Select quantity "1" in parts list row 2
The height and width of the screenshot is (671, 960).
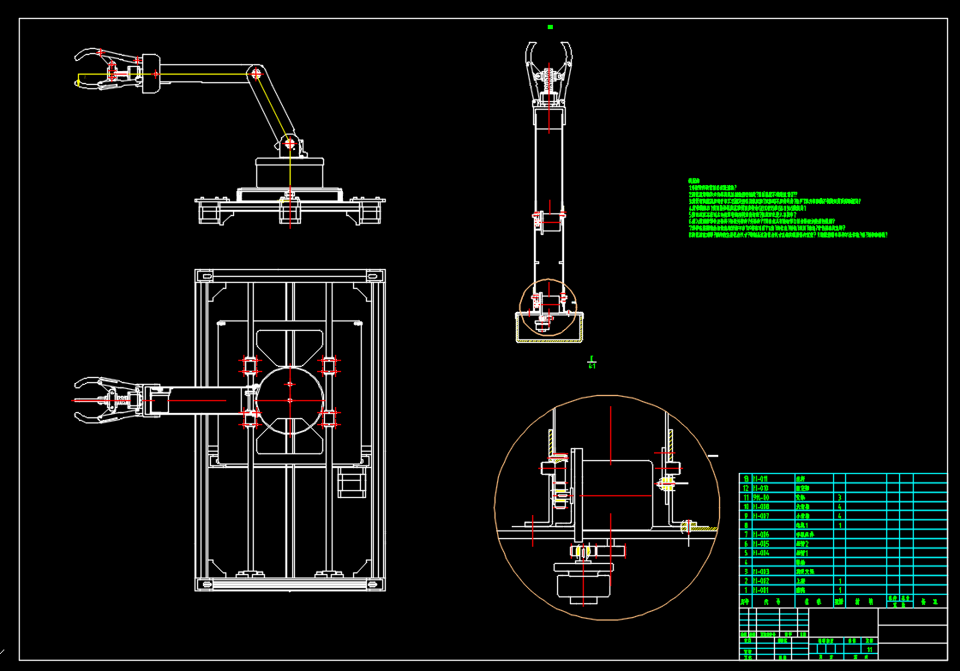[839, 581]
